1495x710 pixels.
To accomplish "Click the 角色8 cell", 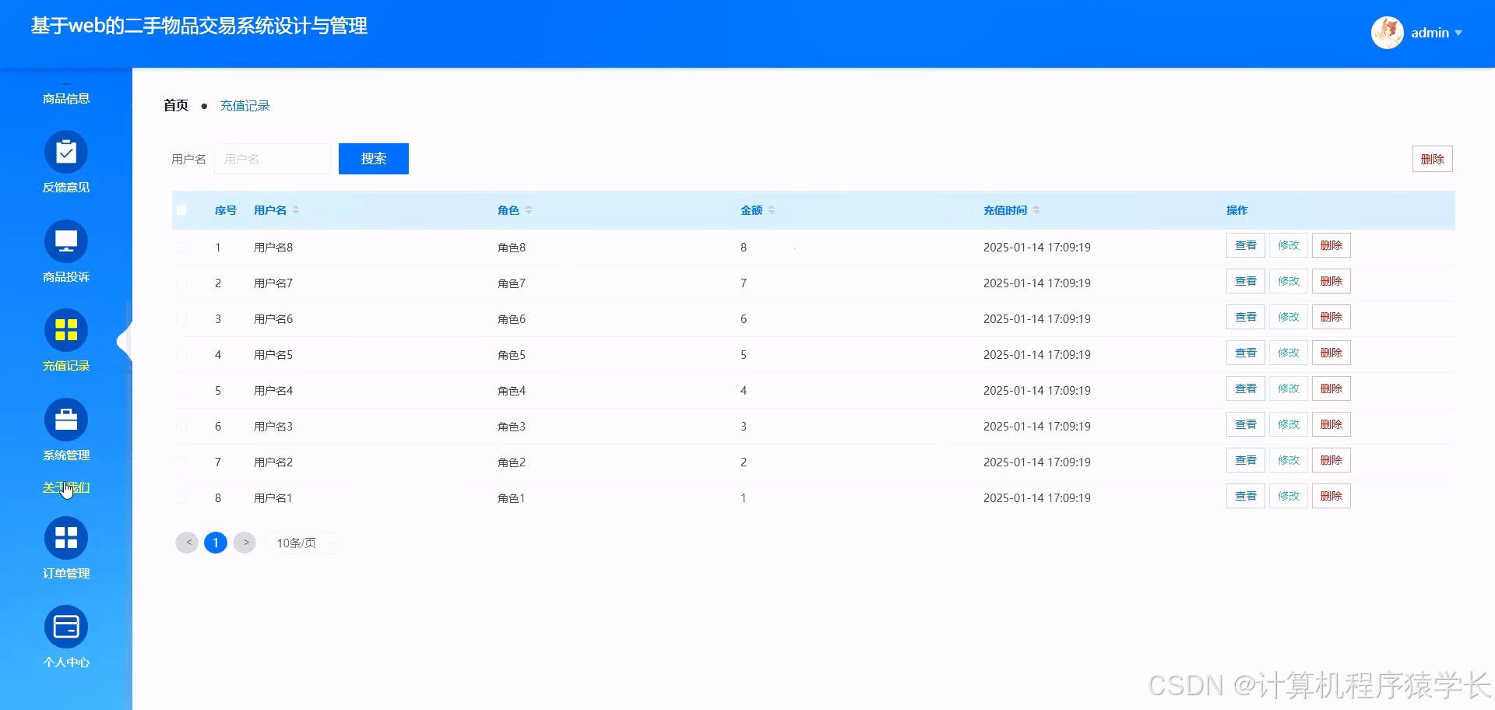I will [512, 248].
